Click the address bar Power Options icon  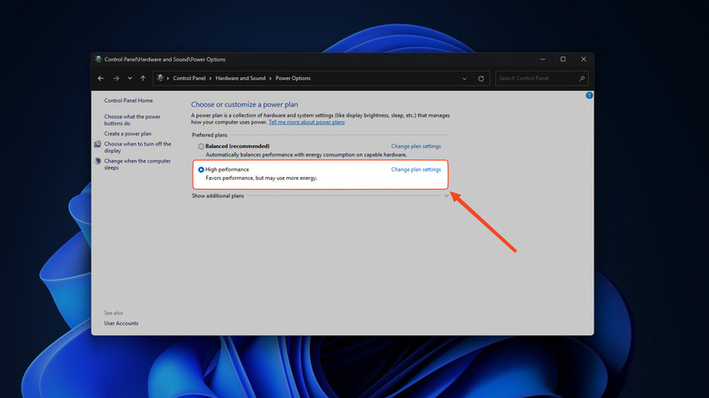click(x=161, y=78)
